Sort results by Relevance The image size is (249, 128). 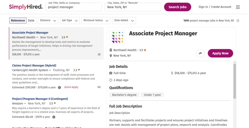(18, 21)
